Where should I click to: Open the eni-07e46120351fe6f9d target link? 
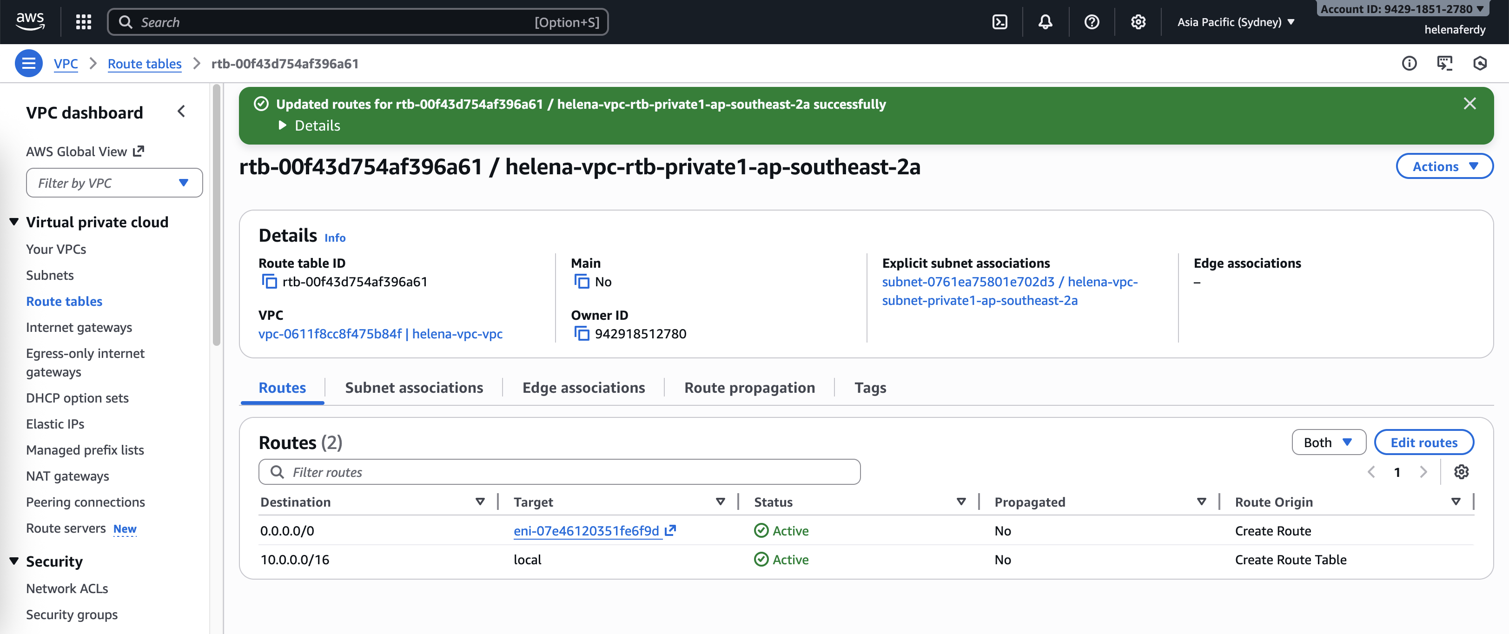[586, 531]
